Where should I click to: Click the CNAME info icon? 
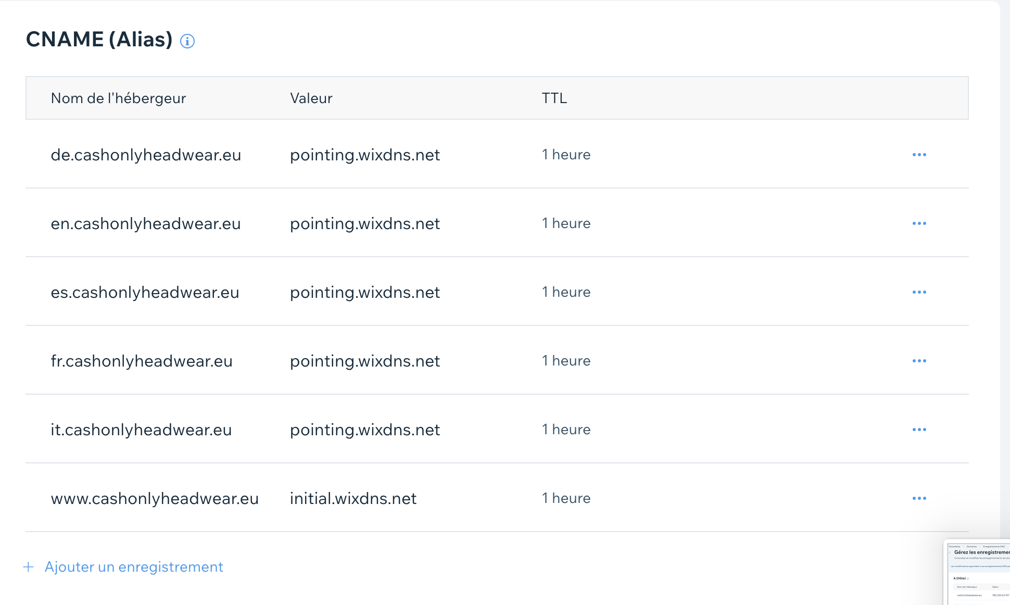click(187, 41)
